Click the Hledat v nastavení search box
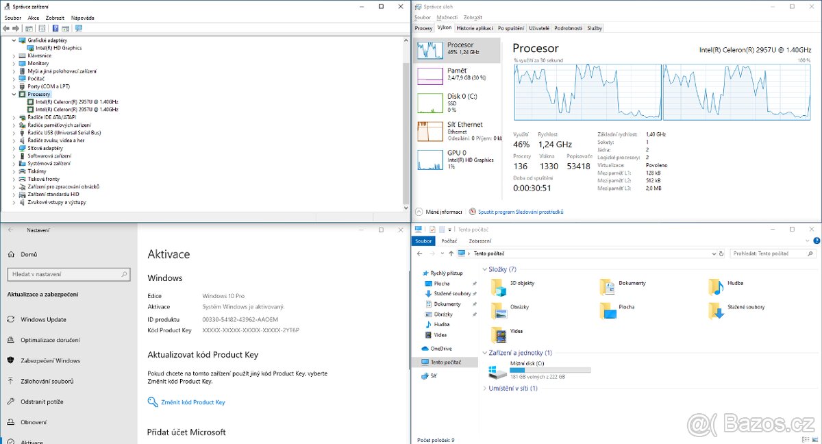Image resolution: width=822 pixels, height=444 pixels. pyautogui.click(x=68, y=274)
